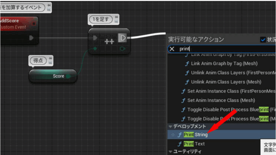This screenshot has height=155, width=276.
Task: Toggle the context sensitive 状況 checkbox
Action: pyautogui.click(x=263, y=40)
